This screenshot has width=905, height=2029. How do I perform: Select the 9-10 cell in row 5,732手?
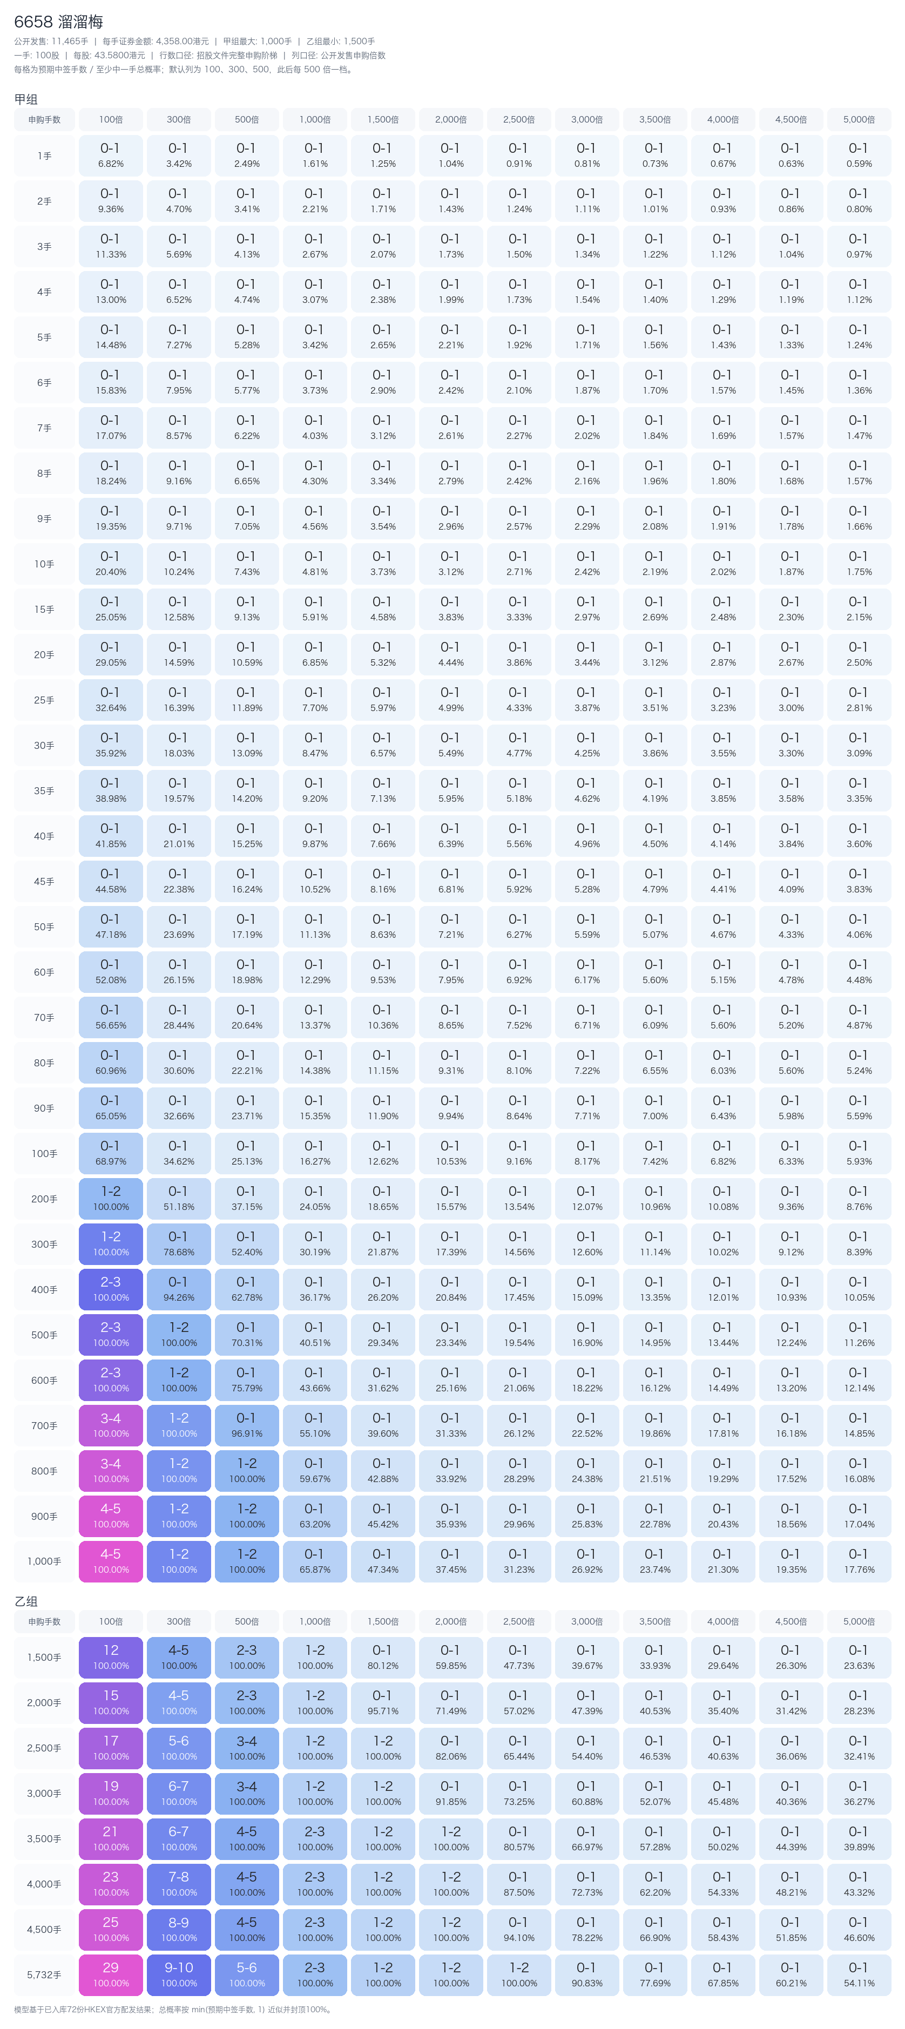179,1974
